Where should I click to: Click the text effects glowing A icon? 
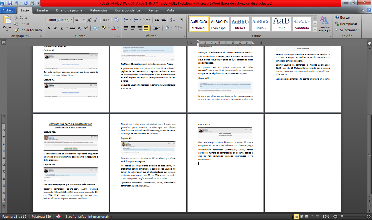pos(95,28)
